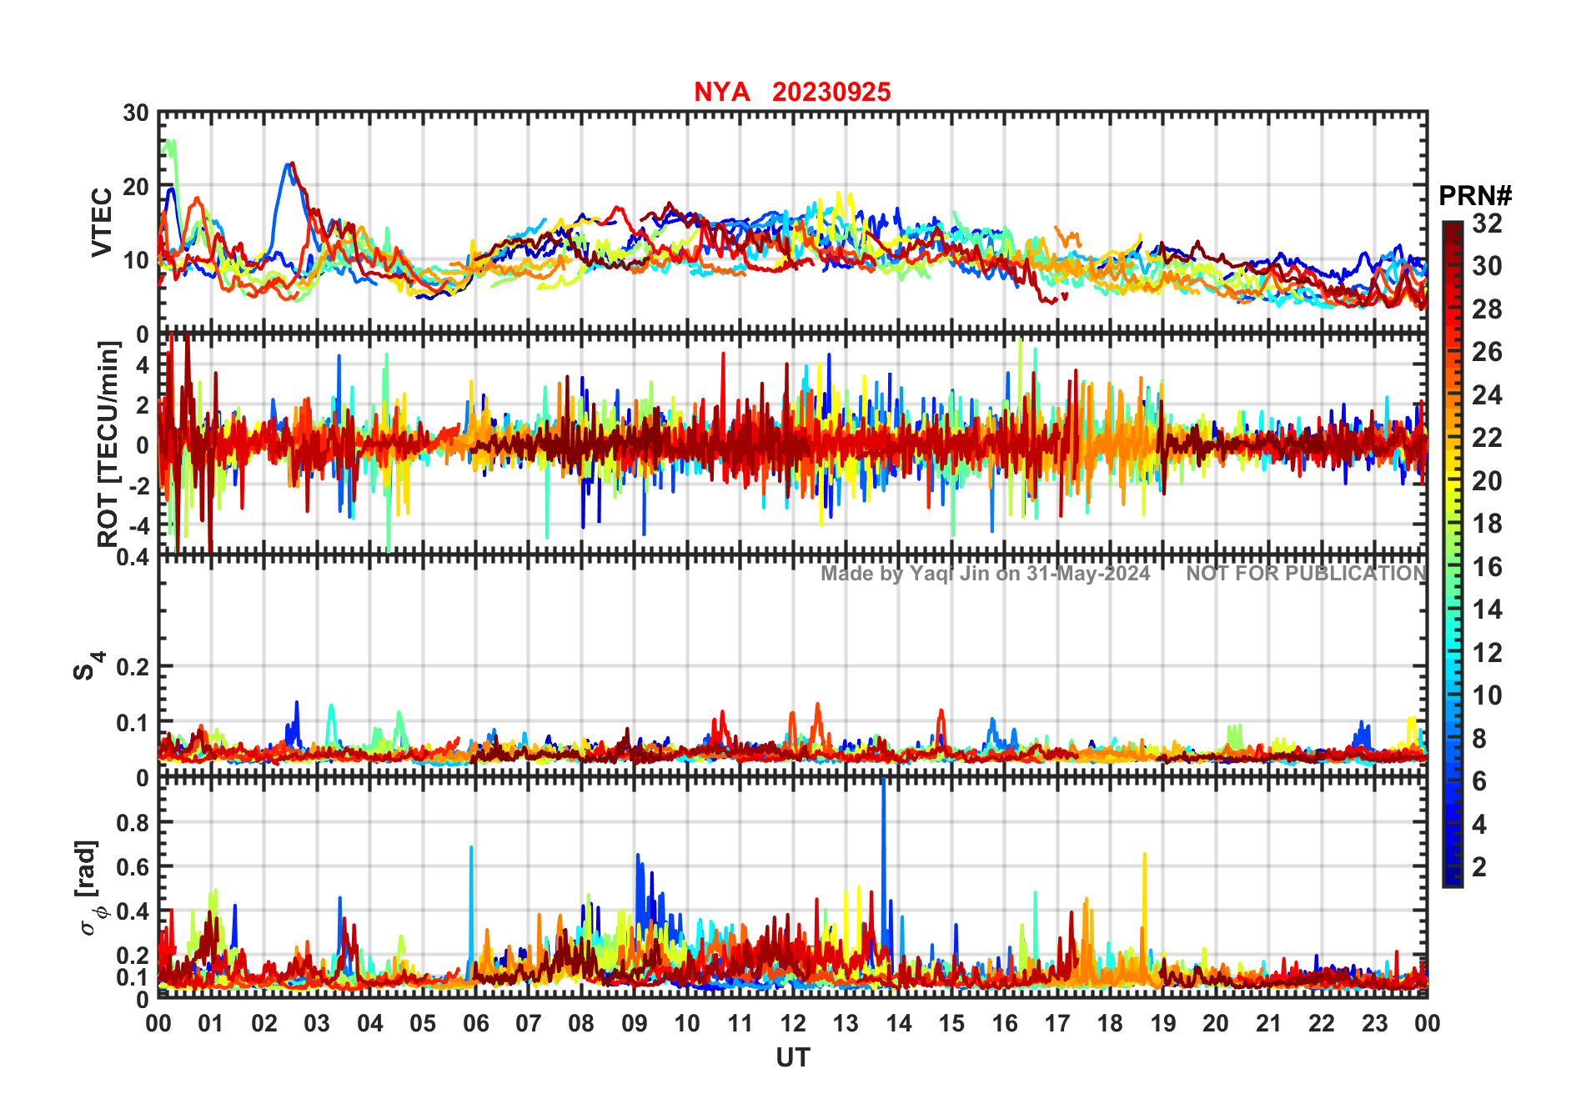Image resolution: width=1586 pixels, height=1109 pixels.
Task: Click the "0.8" tick on the sigma-phi axis
Action: pos(133,822)
